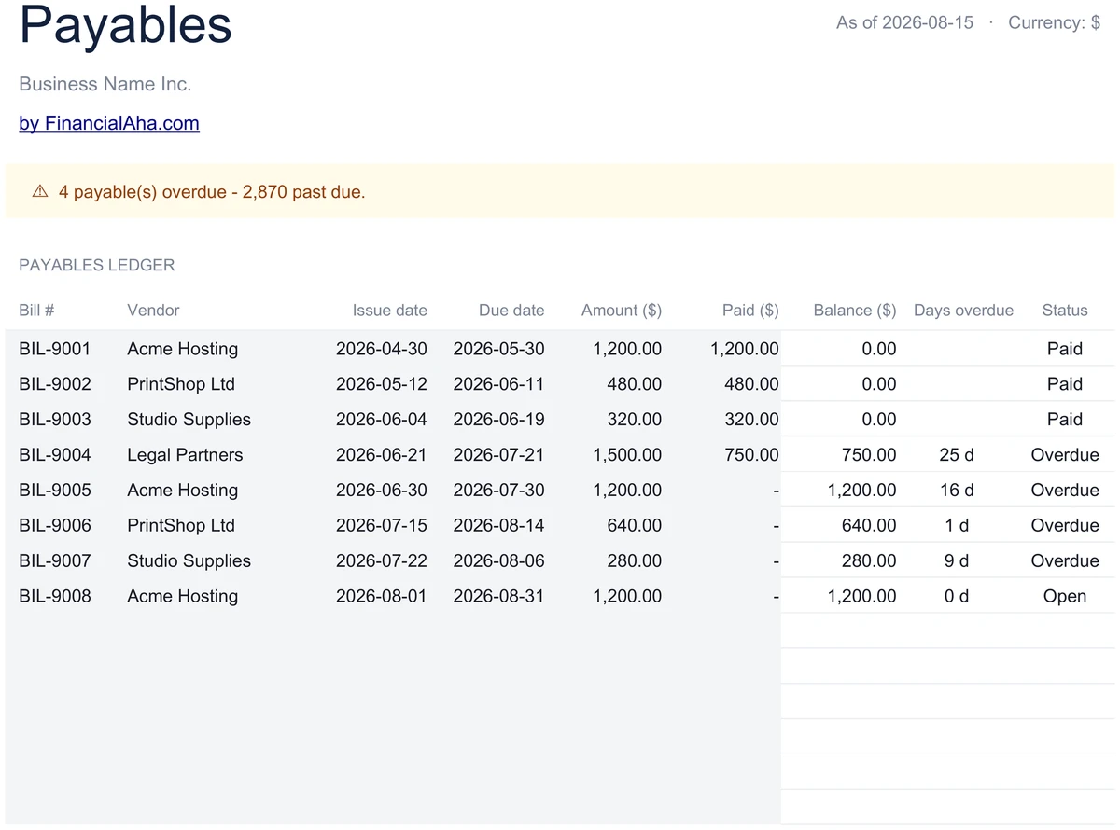1120x830 pixels.
Task: Select due date 2026-05-30
Action: [499, 349]
